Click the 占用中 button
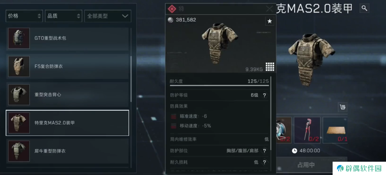Image resolution: width=386 pixels, height=175 pixels. coord(306,165)
